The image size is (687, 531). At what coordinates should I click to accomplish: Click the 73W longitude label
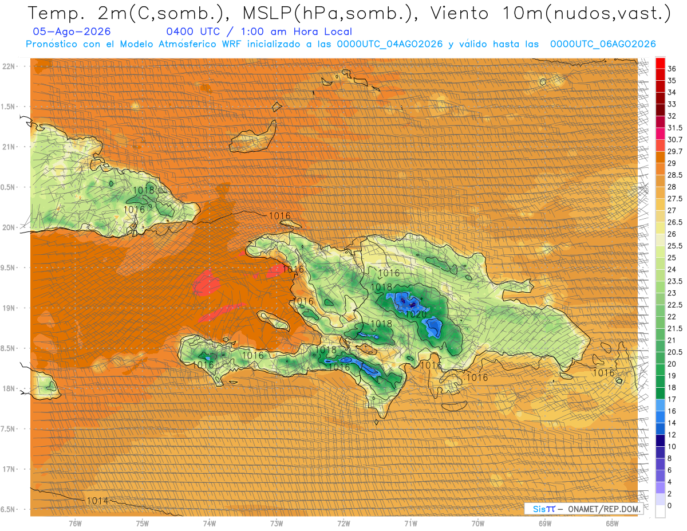click(x=277, y=523)
